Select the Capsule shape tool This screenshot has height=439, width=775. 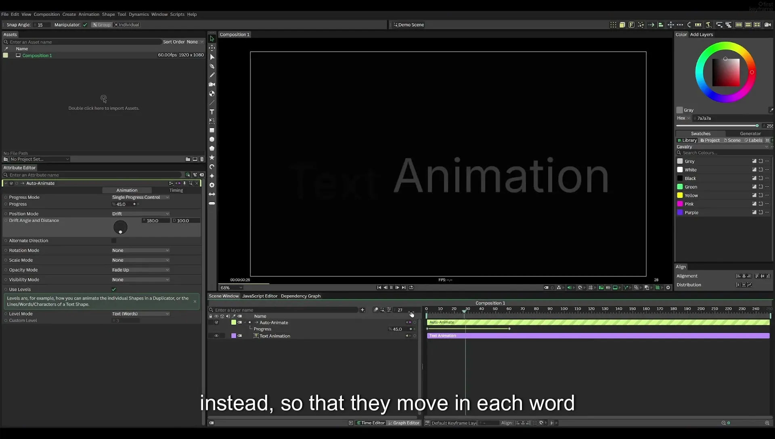[x=212, y=203]
